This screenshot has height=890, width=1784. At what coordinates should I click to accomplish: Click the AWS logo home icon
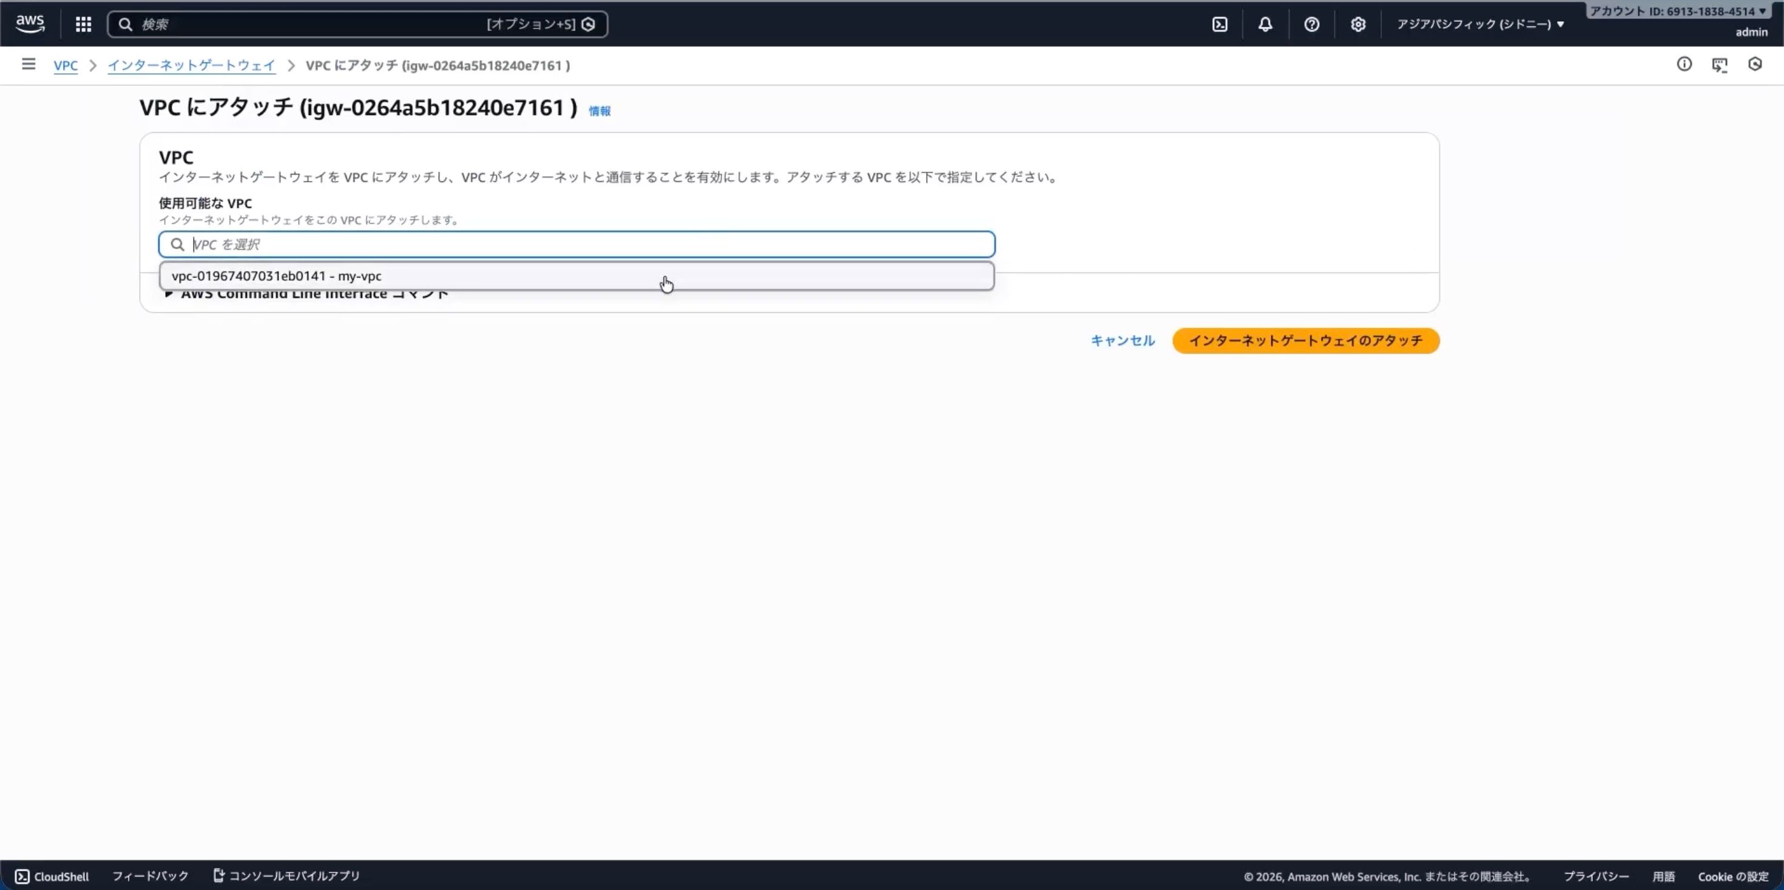tap(30, 24)
